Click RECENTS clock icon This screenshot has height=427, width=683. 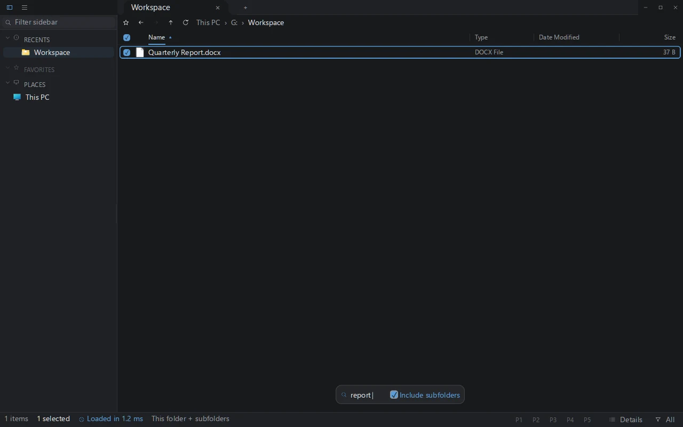pos(16,38)
